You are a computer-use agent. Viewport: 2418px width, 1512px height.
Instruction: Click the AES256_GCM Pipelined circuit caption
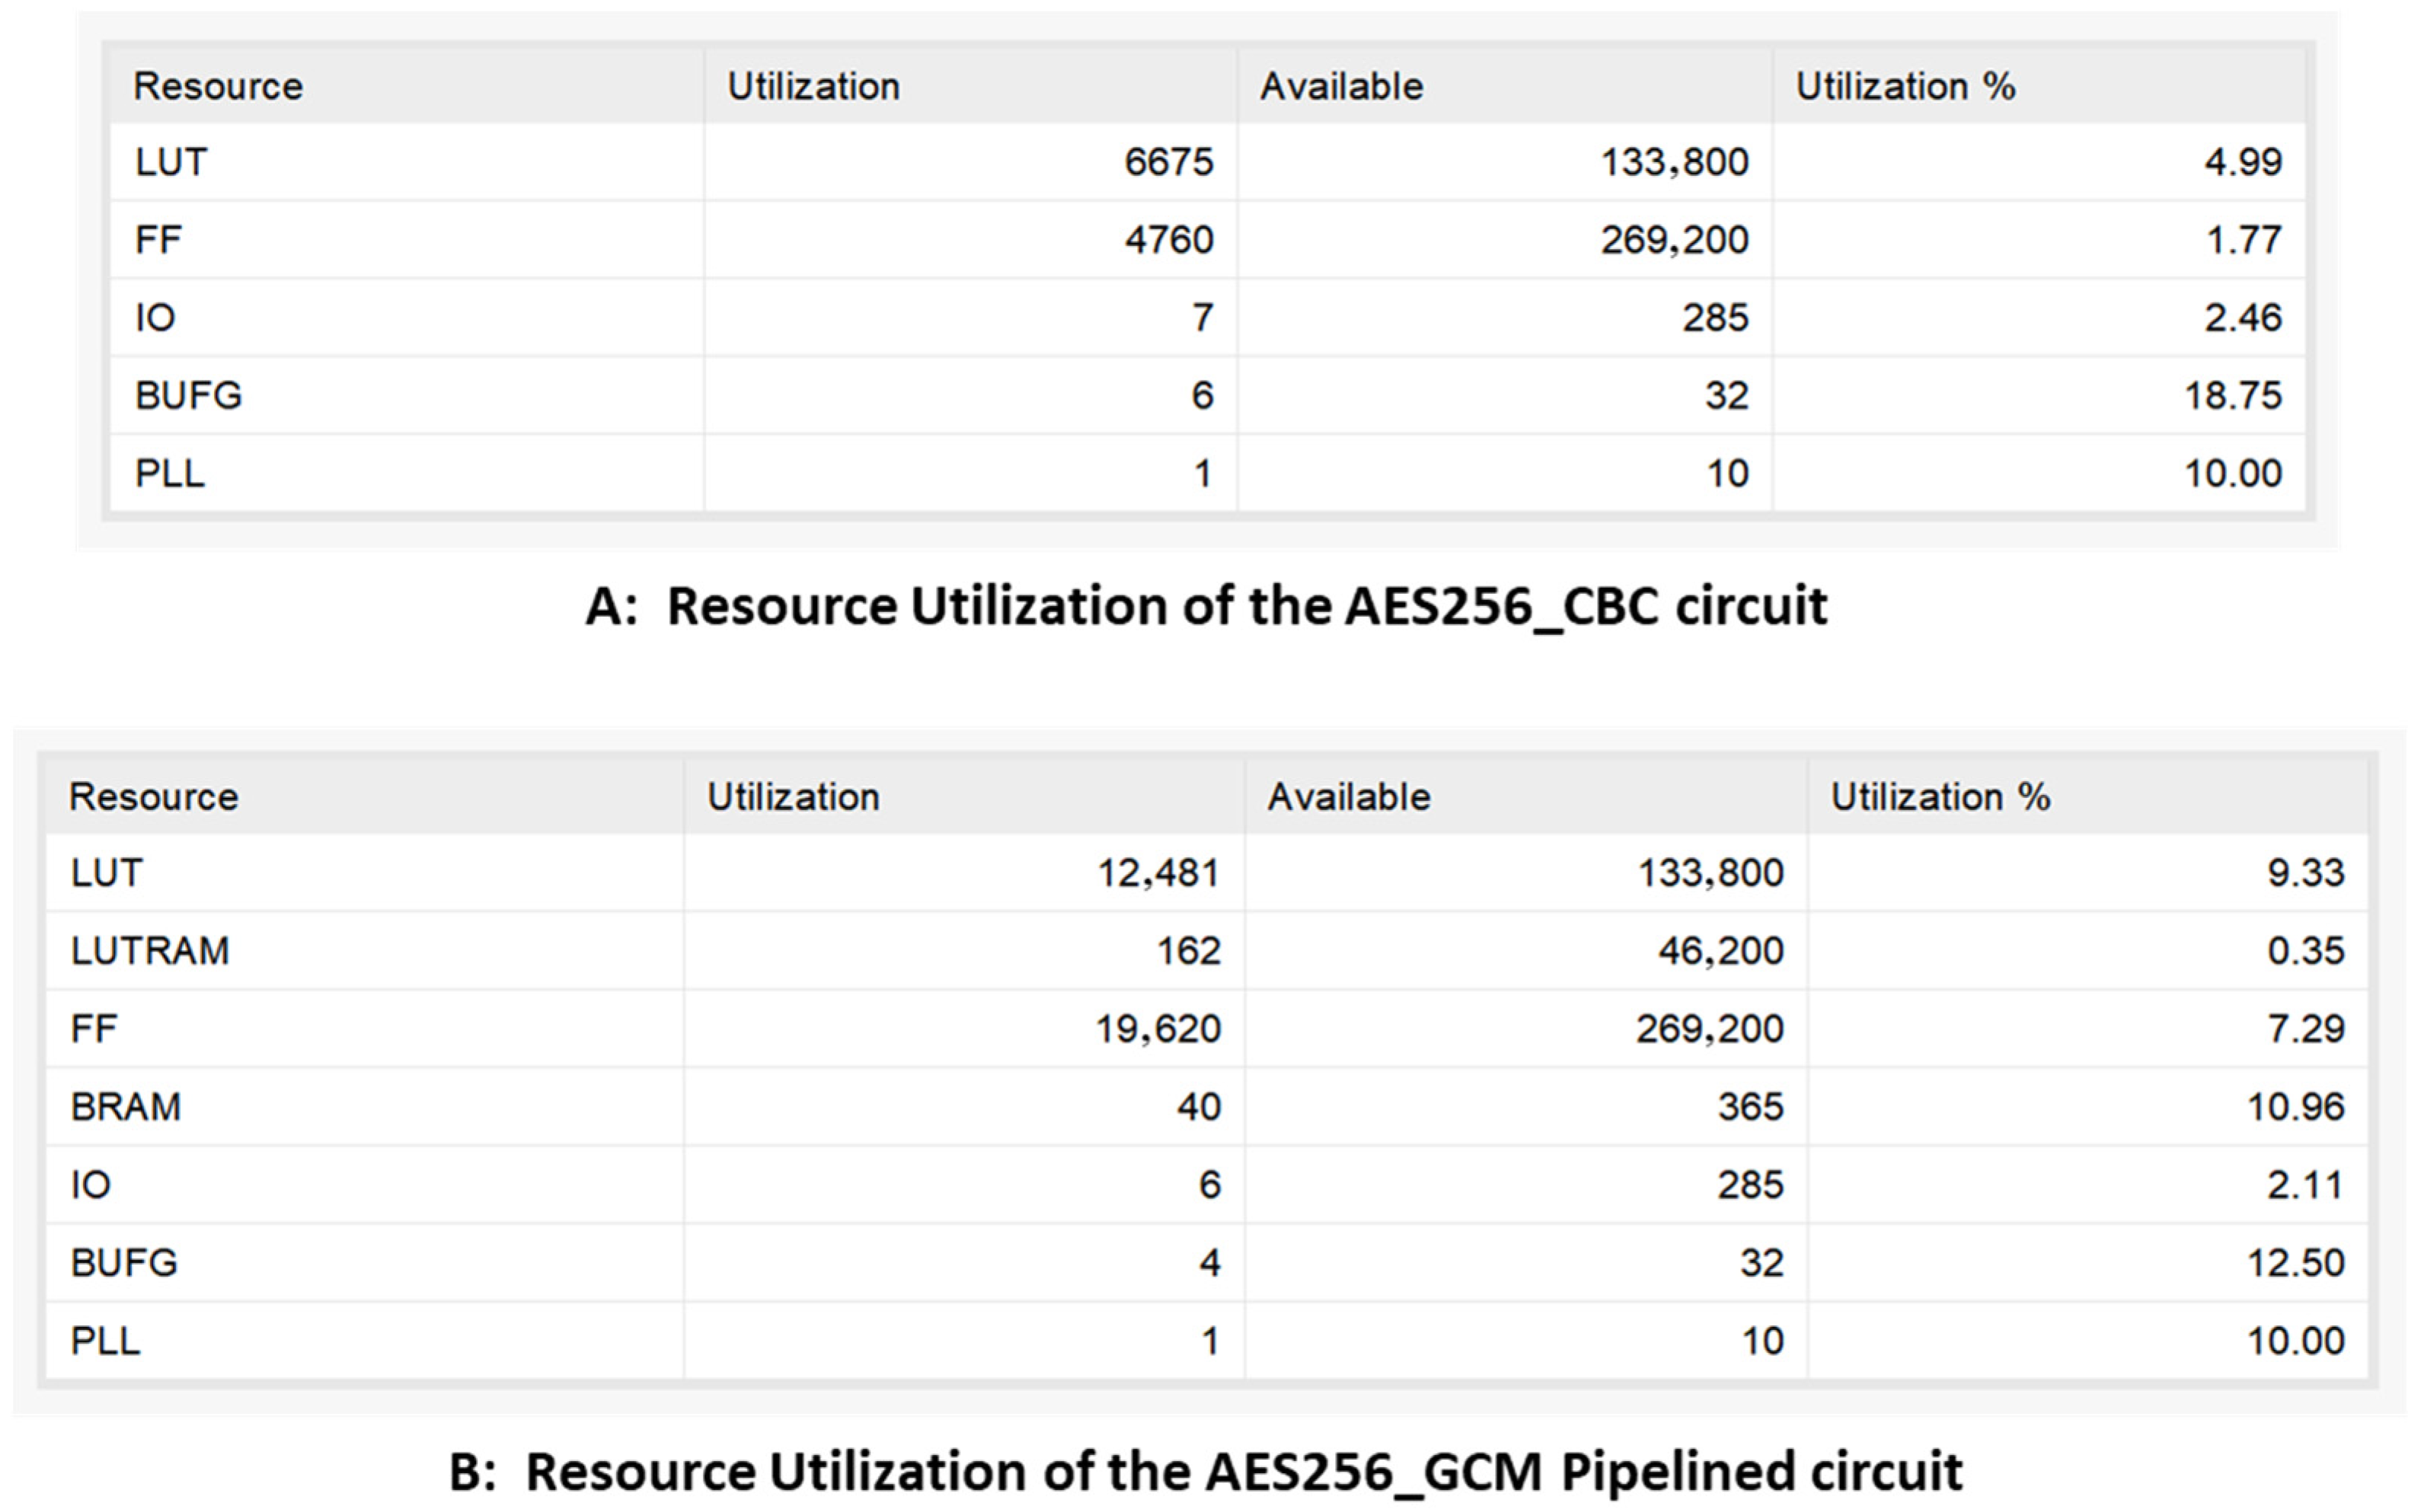point(1206,1472)
